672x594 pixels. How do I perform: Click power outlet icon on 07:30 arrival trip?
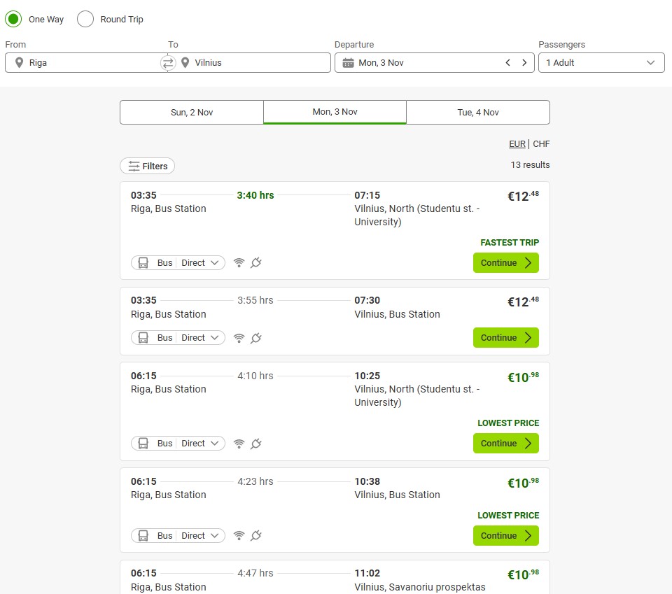[256, 338]
